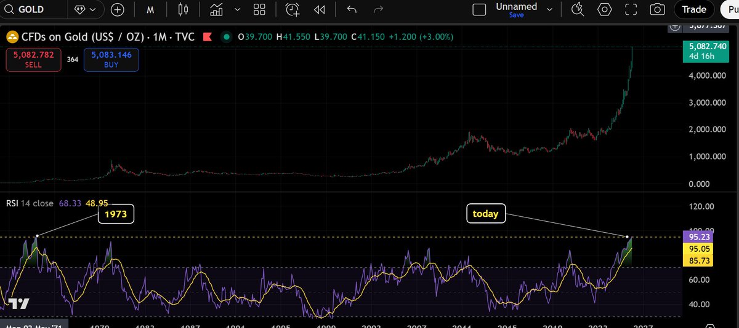This screenshot has width=739, height=328.
Task: Open chart settings hexagon icon
Action: pos(605,9)
